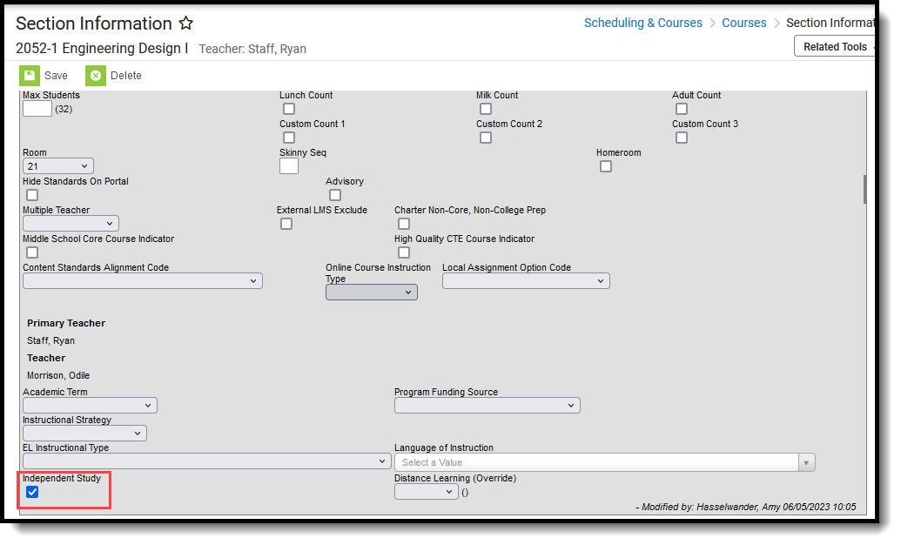Open the Distance Learning (Override) dropdown
The width and height of the screenshot is (901, 545).
click(x=426, y=492)
